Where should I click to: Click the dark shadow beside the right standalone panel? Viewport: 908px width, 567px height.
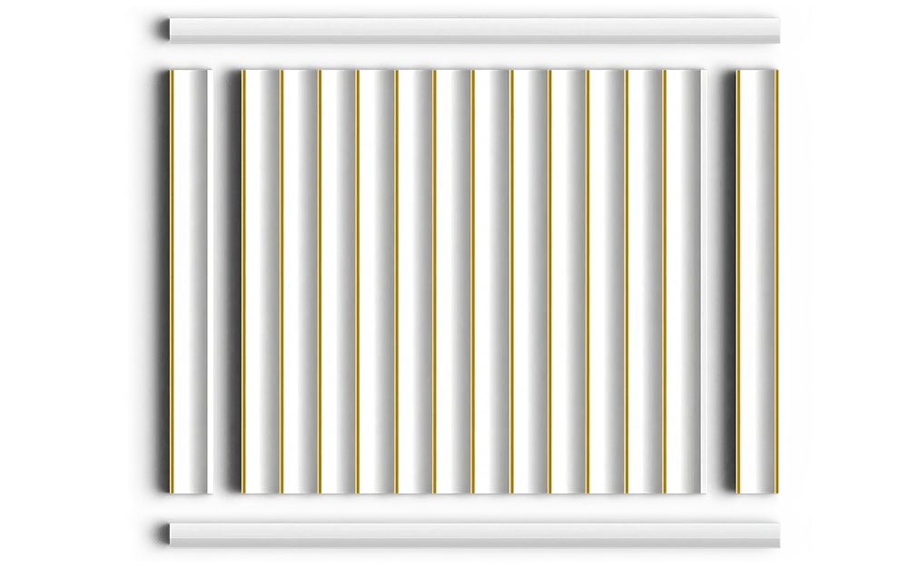point(728,281)
